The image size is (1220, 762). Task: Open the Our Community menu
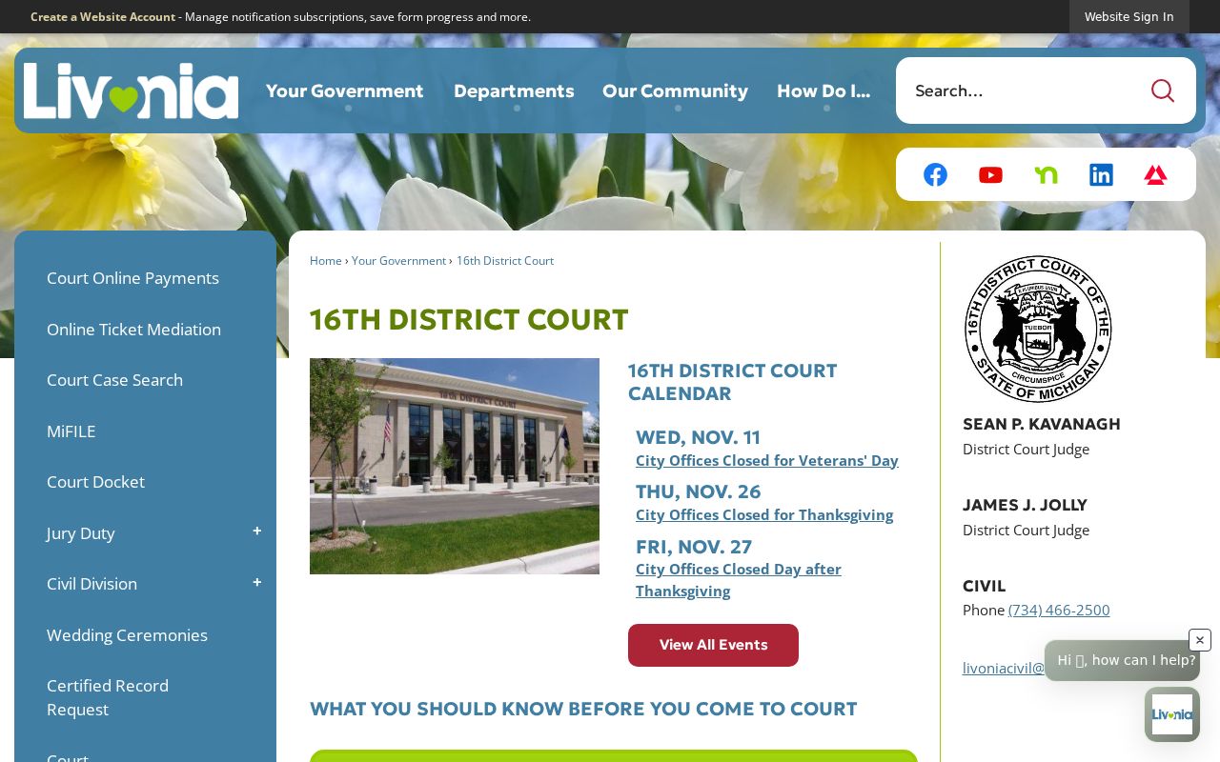(675, 90)
